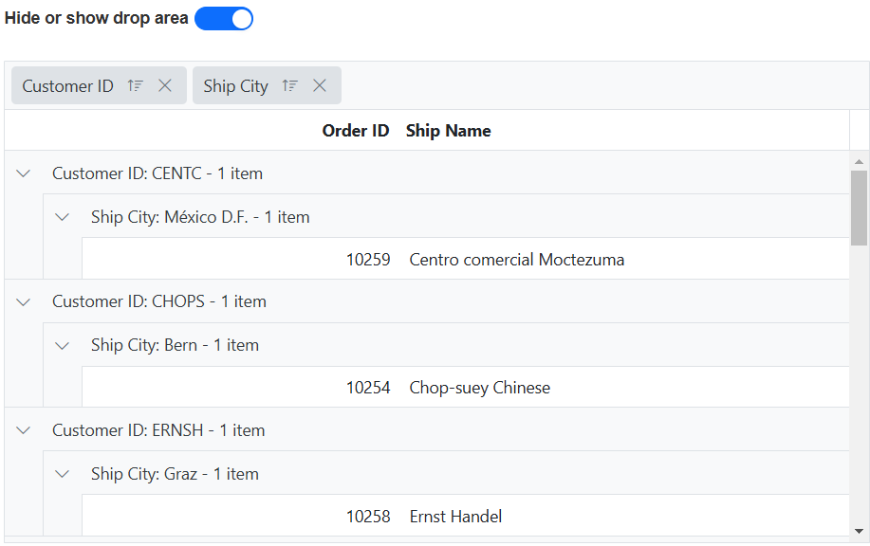
Task: Ungroup Ship City using its X icon
Action: 320,85
